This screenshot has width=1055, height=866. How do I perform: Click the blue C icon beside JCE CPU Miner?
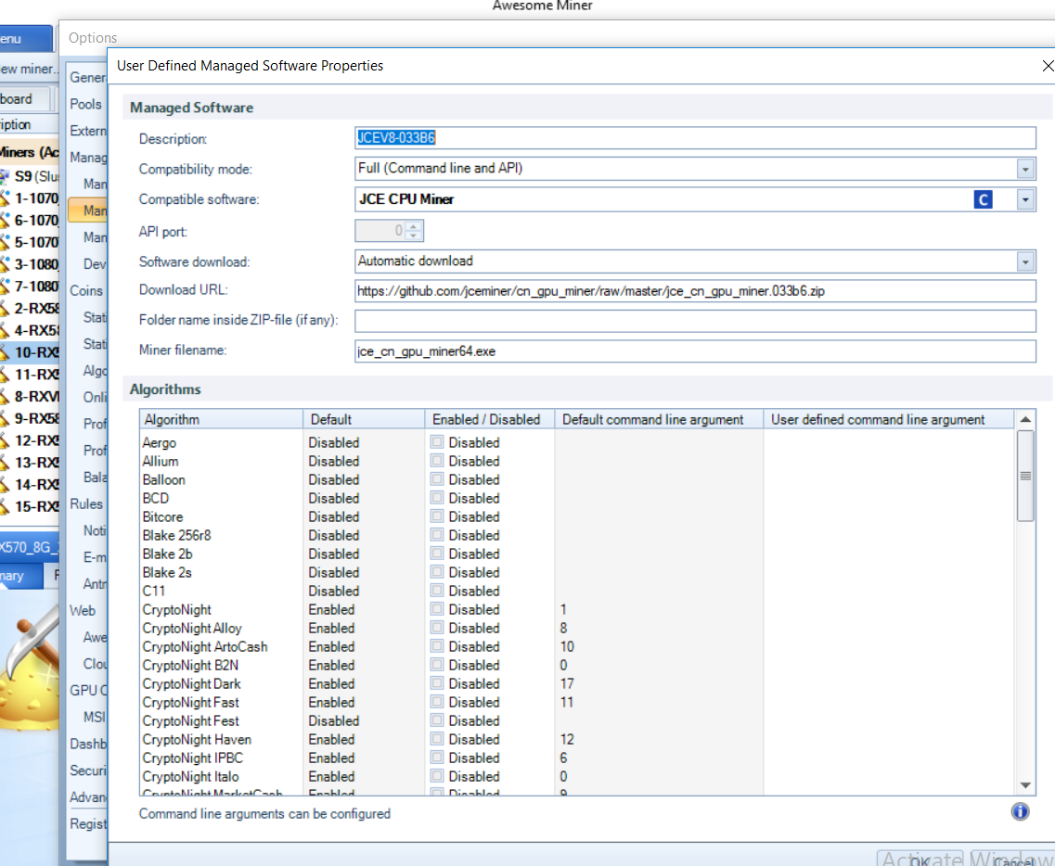[x=983, y=199]
